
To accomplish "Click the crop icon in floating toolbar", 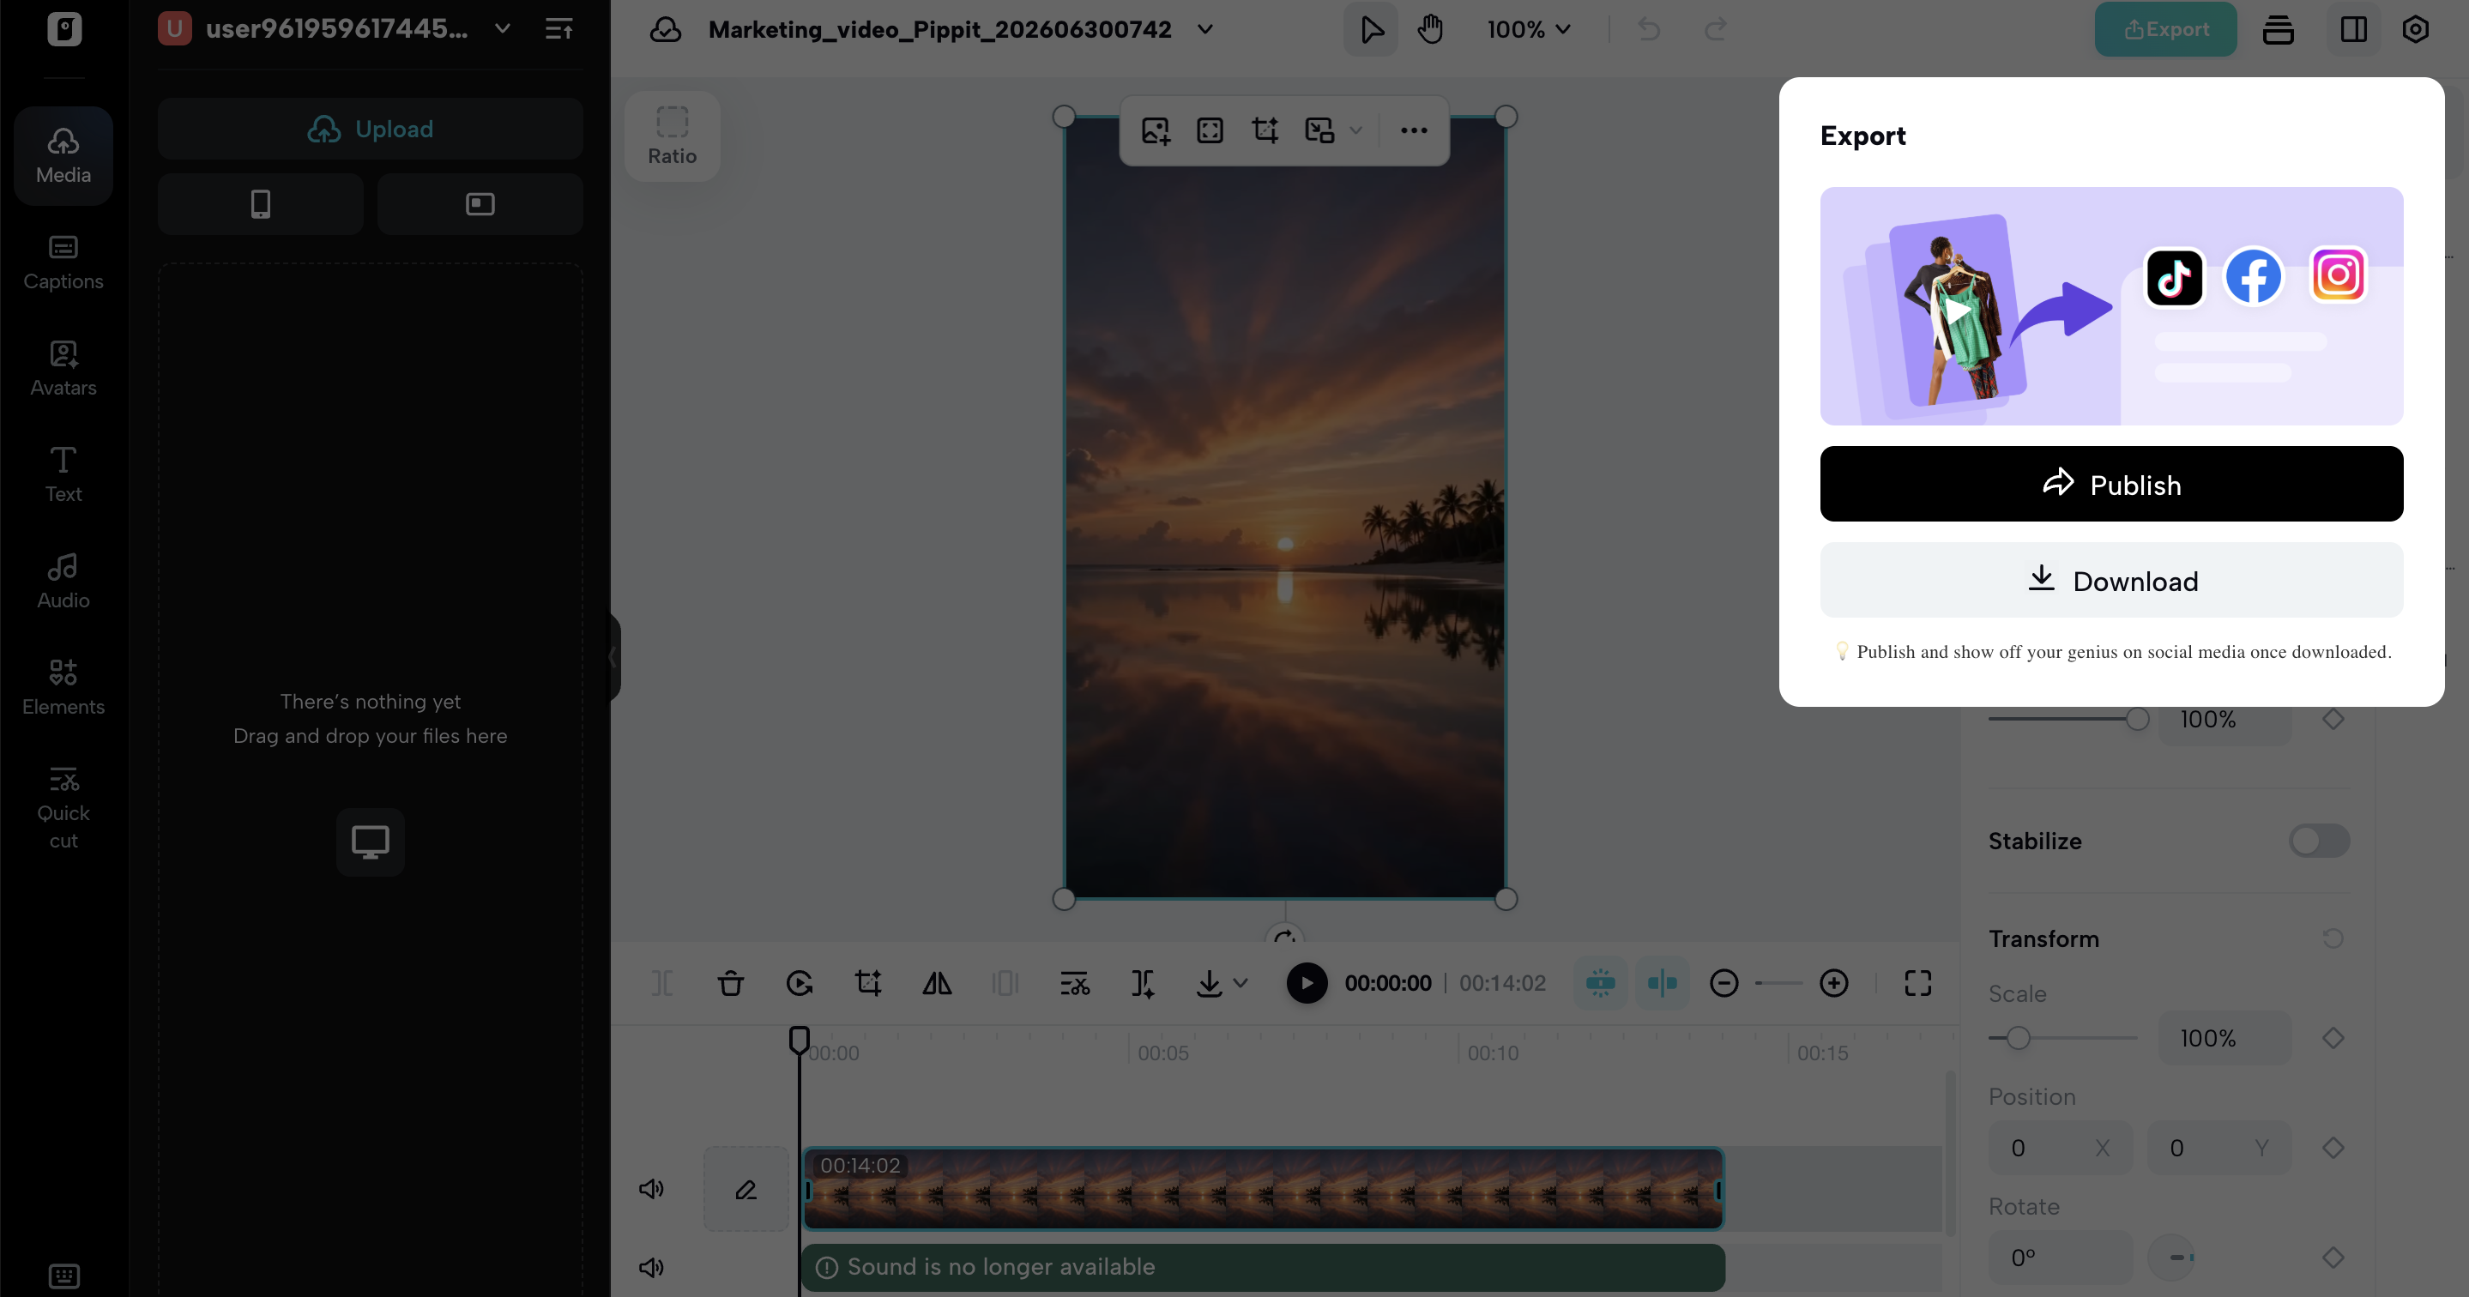I will click(x=1265, y=130).
